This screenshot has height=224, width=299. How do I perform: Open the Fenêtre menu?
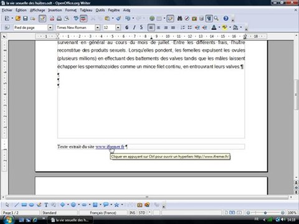click(114, 10)
